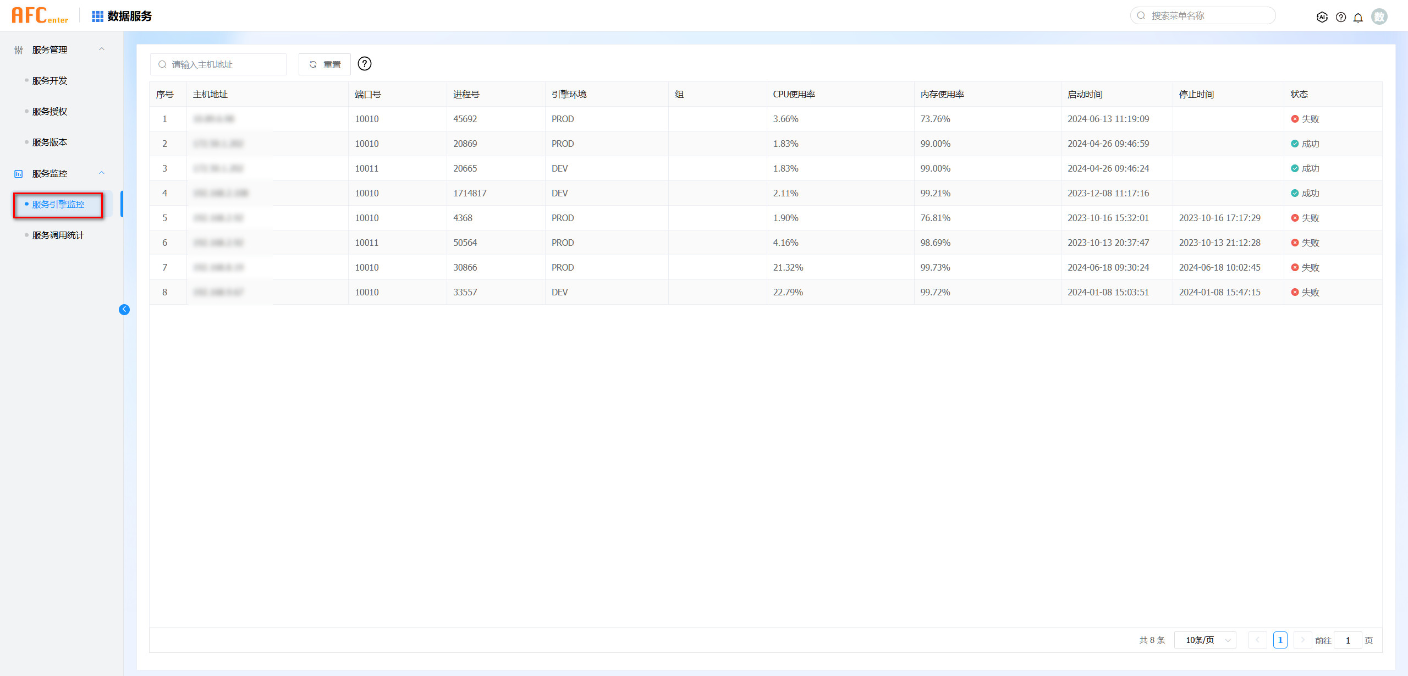Open the 服务调用统计 menu item
Image resolution: width=1408 pixels, height=676 pixels.
(x=58, y=235)
